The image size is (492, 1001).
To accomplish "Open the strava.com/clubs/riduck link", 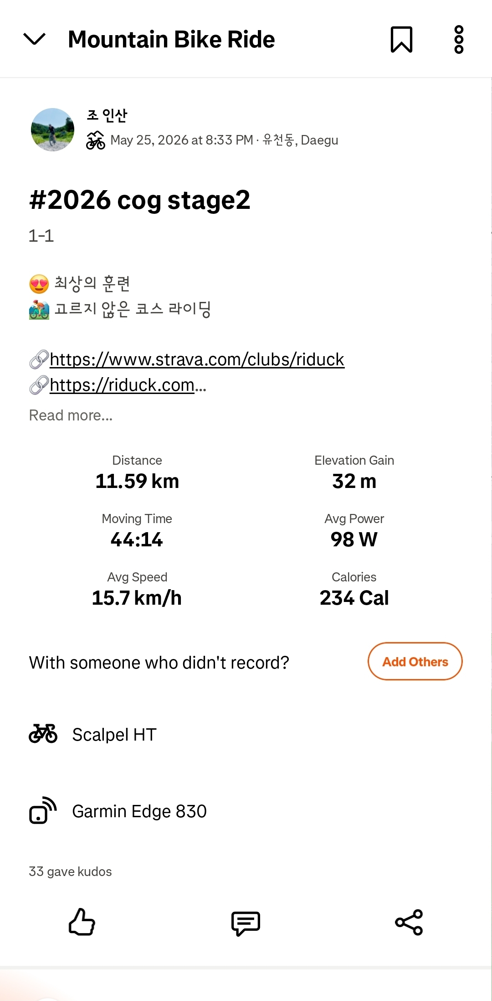I will point(197,359).
